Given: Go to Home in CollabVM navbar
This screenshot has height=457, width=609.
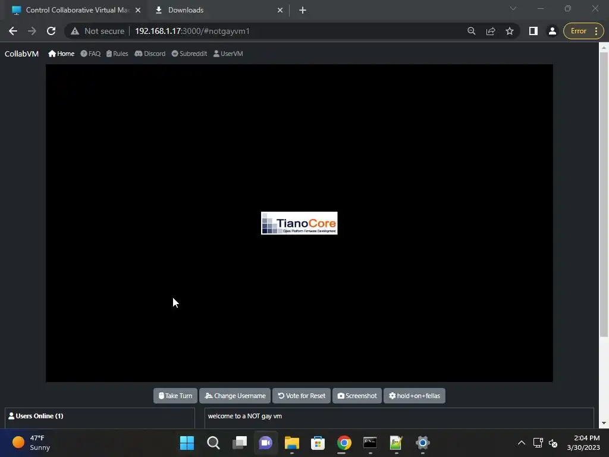Looking at the screenshot, I should click(x=61, y=54).
